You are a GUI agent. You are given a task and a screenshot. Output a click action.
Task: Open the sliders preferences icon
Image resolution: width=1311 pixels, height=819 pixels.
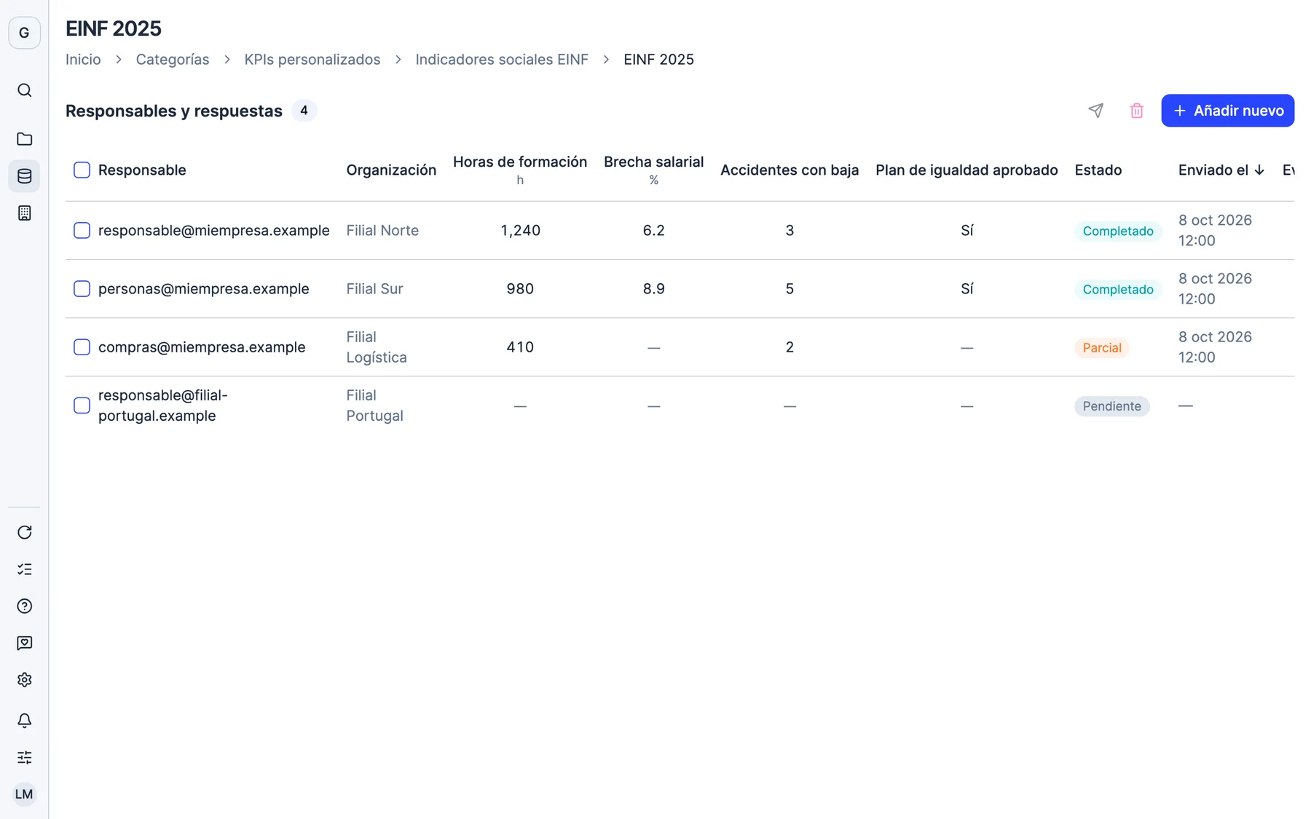click(x=24, y=758)
